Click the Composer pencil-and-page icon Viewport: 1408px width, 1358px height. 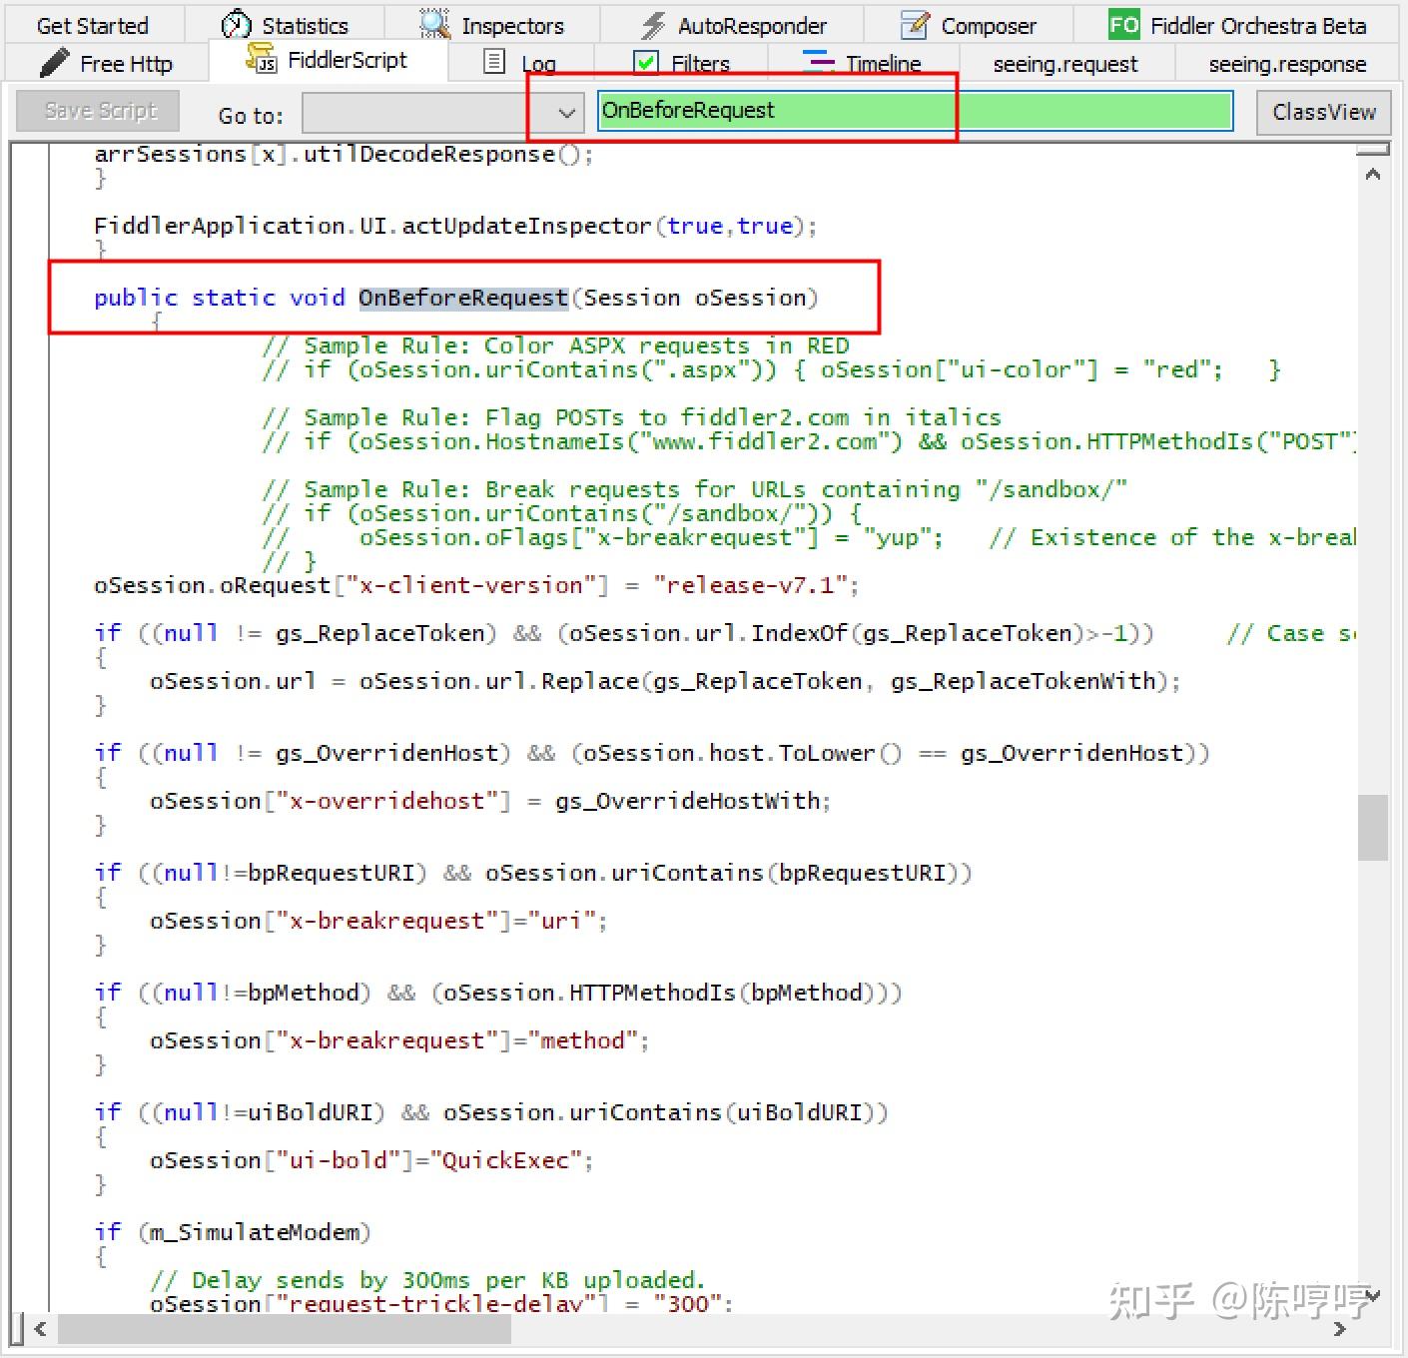(x=914, y=24)
